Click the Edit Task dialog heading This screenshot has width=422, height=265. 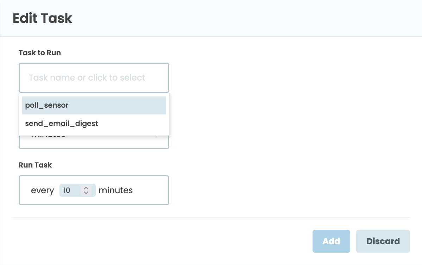[x=42, y=18]
